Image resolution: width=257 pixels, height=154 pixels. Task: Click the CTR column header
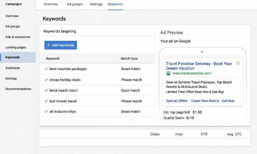[204, 134]
